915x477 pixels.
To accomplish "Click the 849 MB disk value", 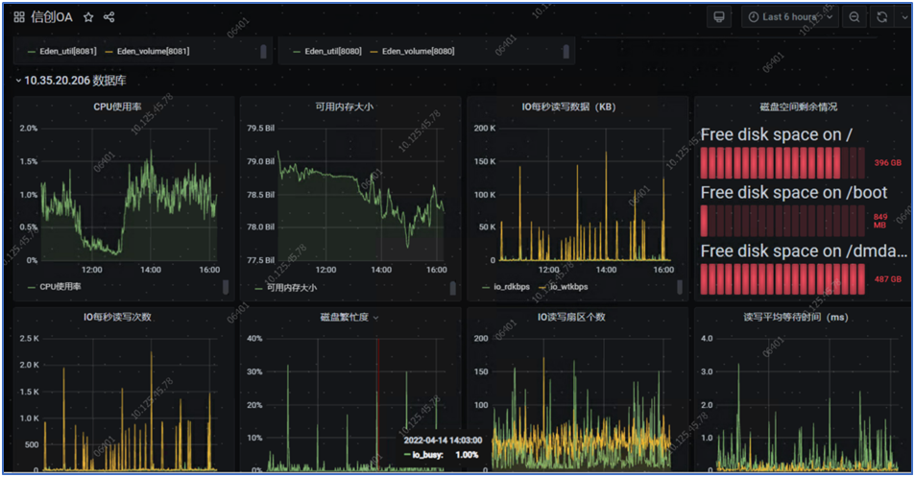I will click(x=880, y=221).
